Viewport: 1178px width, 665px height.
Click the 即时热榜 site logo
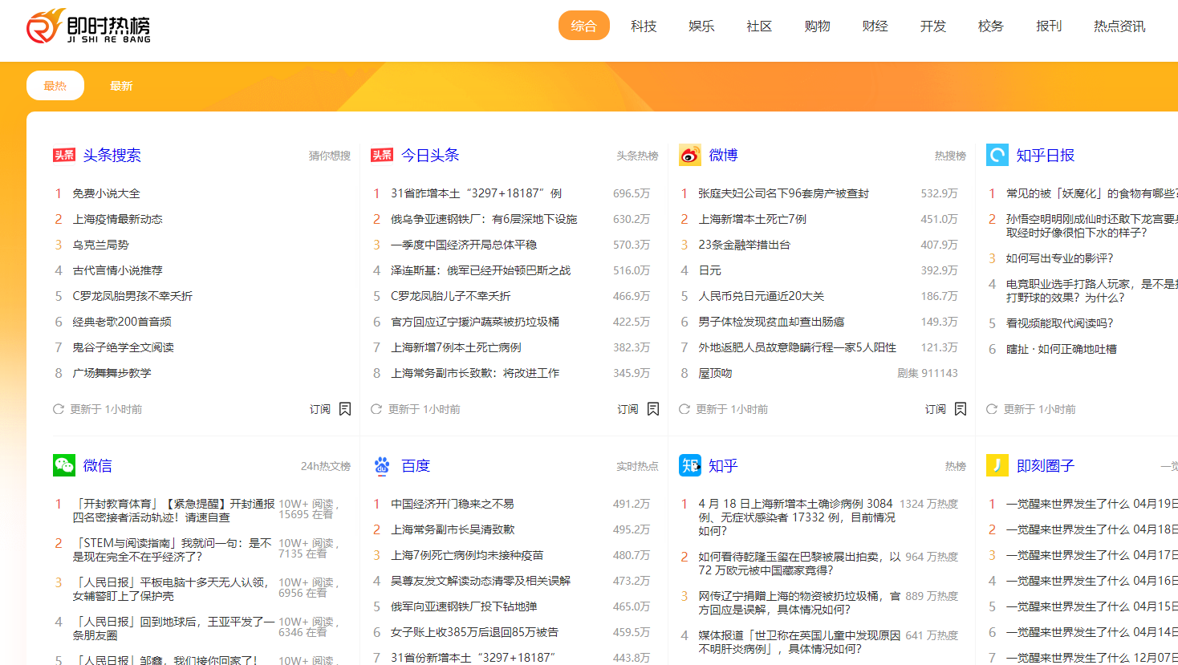coord(88,26)
